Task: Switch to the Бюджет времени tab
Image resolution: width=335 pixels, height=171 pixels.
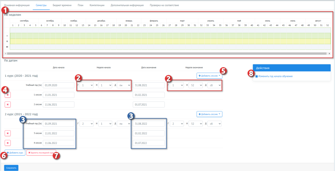Action: 62,5
